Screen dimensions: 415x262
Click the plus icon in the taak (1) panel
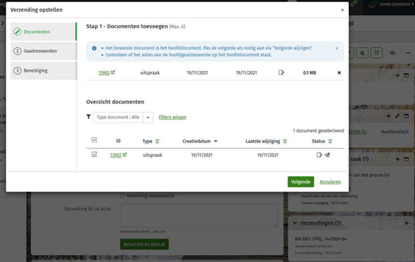point(397,159)
